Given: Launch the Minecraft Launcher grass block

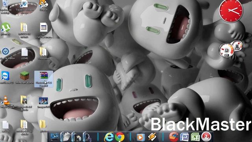Looking at the screenshot, I should pyautogui.click(x=24, y=76).
